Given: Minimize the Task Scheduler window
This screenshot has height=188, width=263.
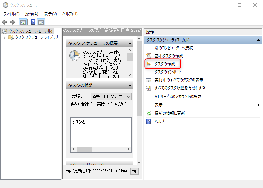Looking at the screenshot, I should (225, 5).
